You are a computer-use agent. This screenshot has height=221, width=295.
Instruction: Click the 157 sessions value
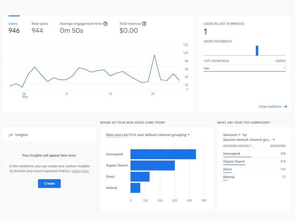(x=283, y=169)
